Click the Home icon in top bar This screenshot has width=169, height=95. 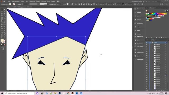[x=4, y=1]
